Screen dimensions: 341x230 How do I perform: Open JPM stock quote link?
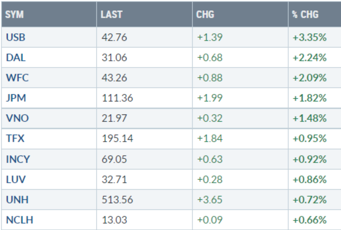point(15,98)
